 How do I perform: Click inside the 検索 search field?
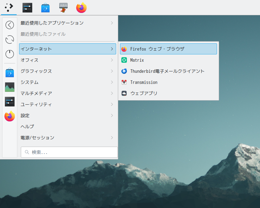pos(69,152)
